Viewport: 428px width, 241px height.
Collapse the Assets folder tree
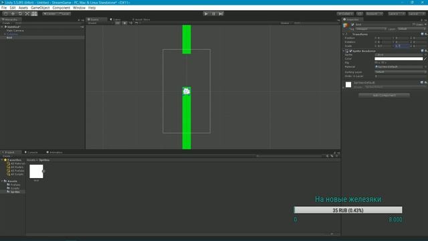click(2, 181)
